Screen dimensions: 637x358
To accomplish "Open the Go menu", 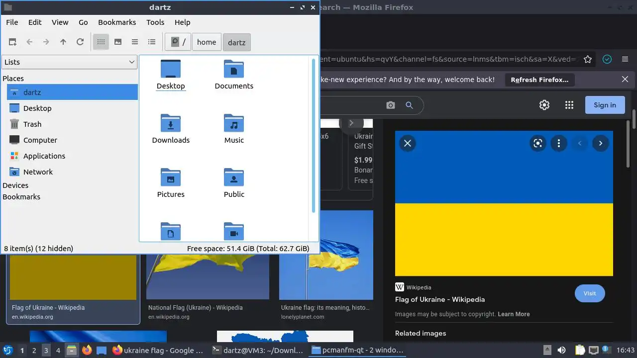I will click(83, 22).
